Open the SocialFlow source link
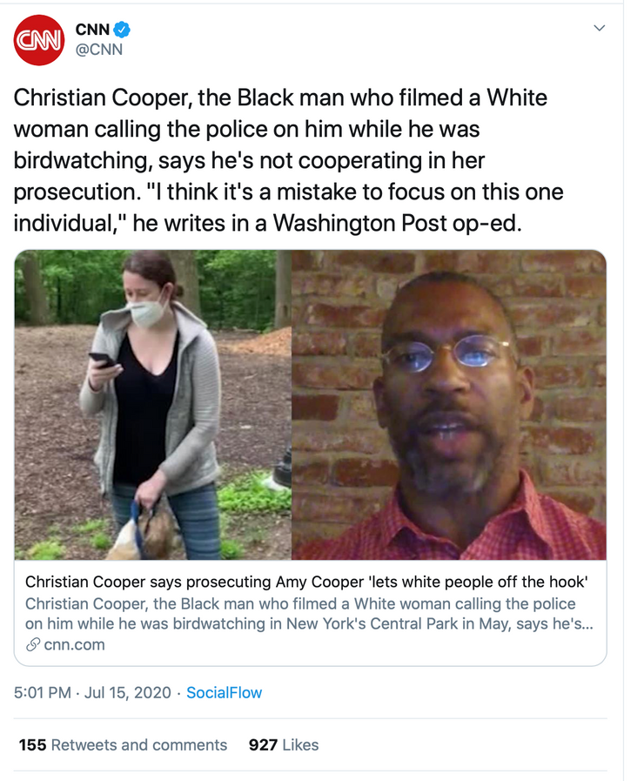The height and width of the screenshot is (781, 644). 224,693
